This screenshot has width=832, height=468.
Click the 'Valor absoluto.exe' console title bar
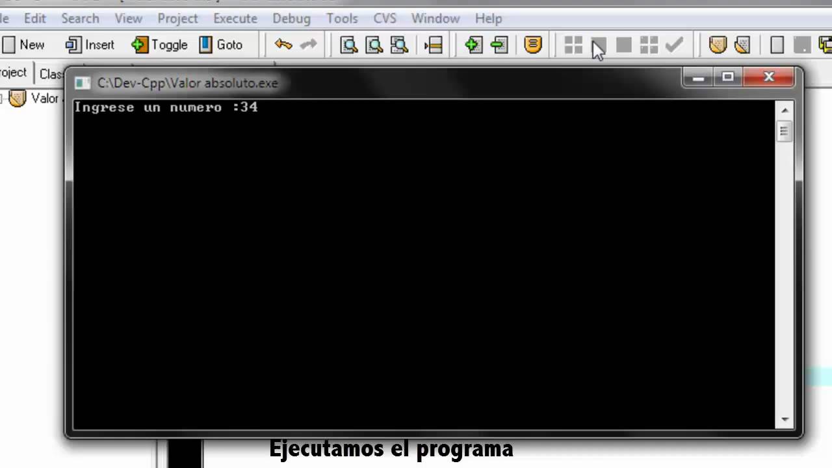[x=187, y=83]
